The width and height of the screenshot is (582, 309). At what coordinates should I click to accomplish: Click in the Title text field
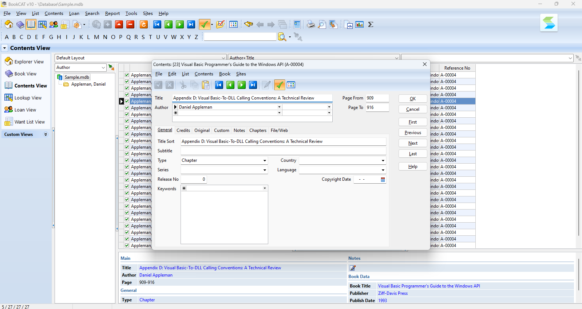coord(252,98)
